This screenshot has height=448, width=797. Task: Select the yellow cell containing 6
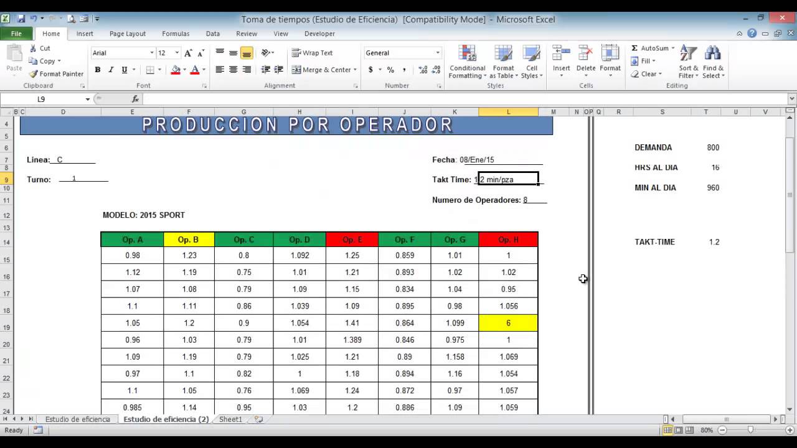pos(508,323)
